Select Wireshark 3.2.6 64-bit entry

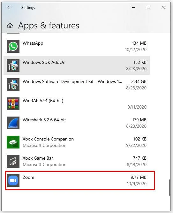(77, 123)
